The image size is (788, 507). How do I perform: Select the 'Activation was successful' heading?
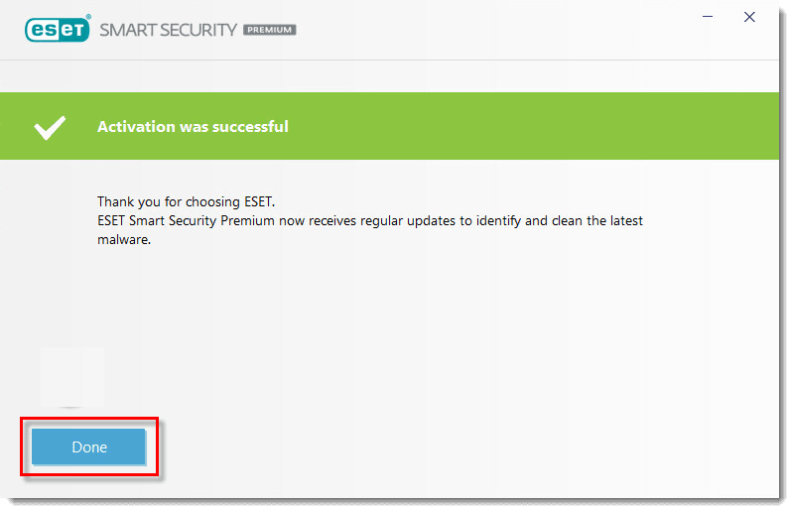pyautogui.click(x=193, y=127)
